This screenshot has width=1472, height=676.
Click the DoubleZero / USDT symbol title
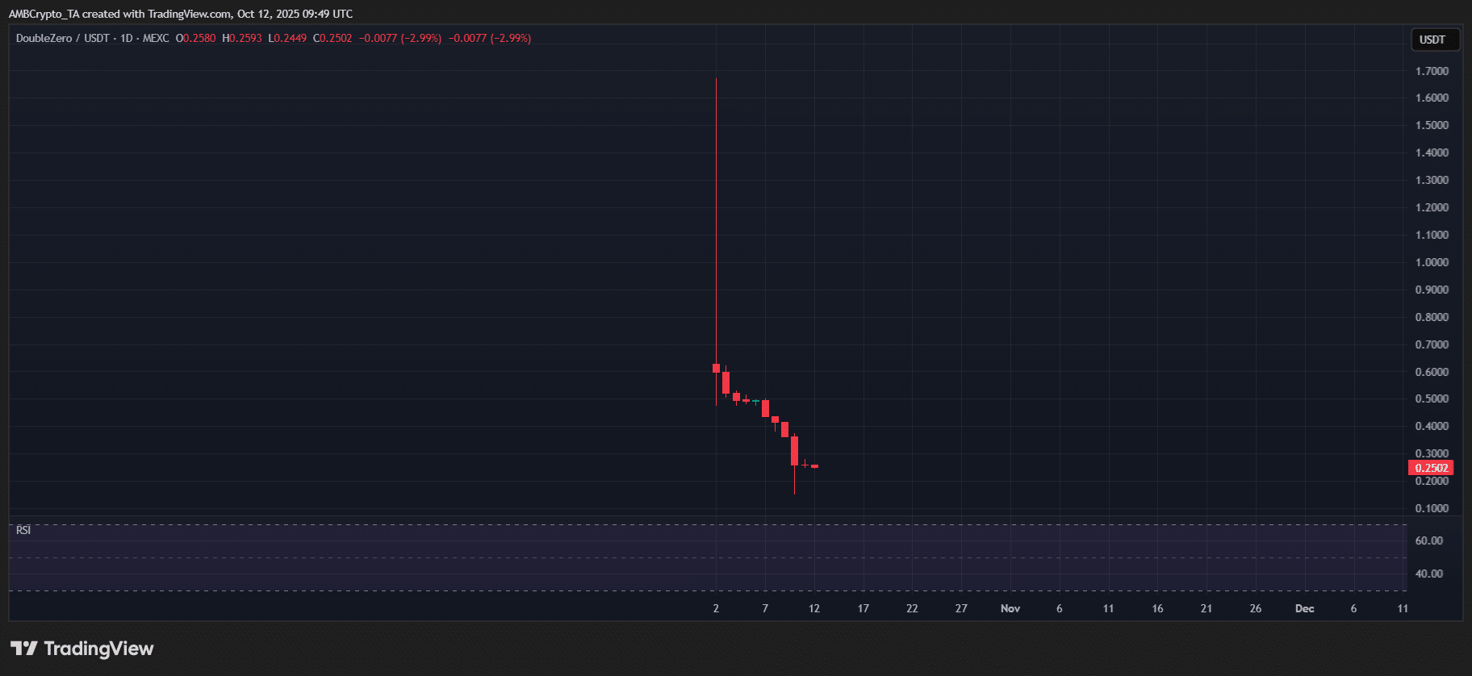point(62,38)
